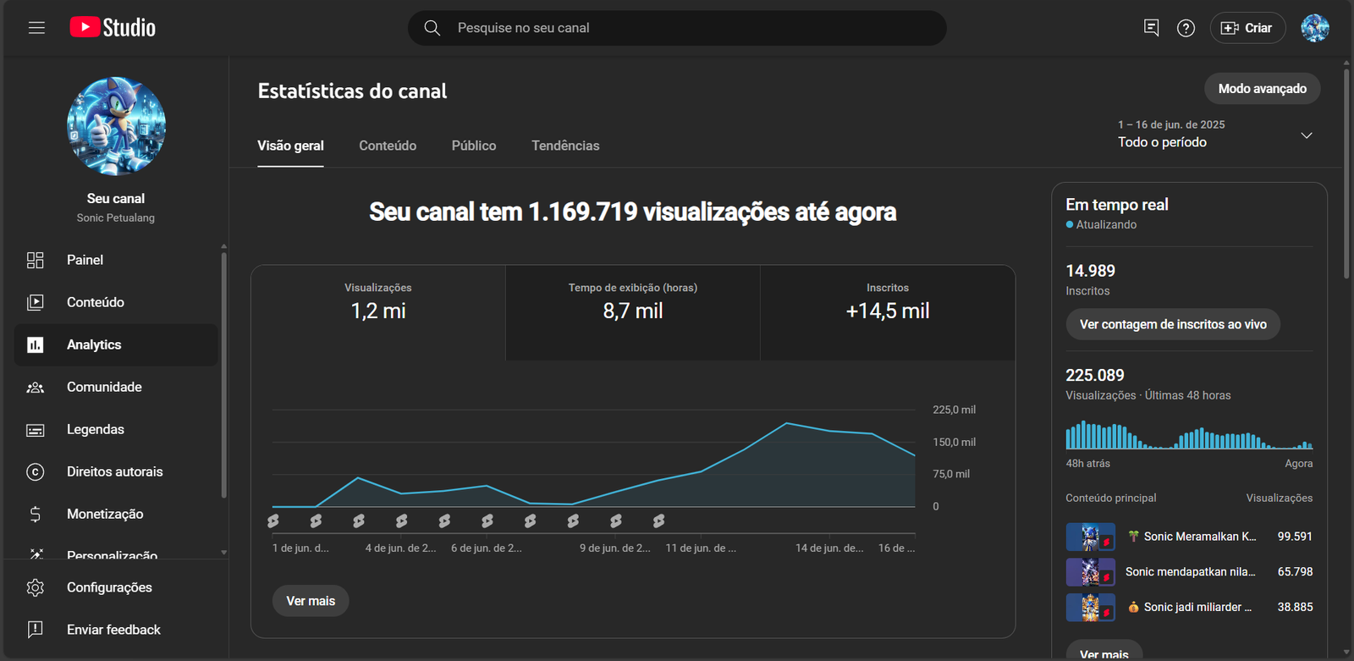This screenshot has width=1354, height=661.
Task: Click the 48-hour realtime views bar chart
Action: [1189, 434]
